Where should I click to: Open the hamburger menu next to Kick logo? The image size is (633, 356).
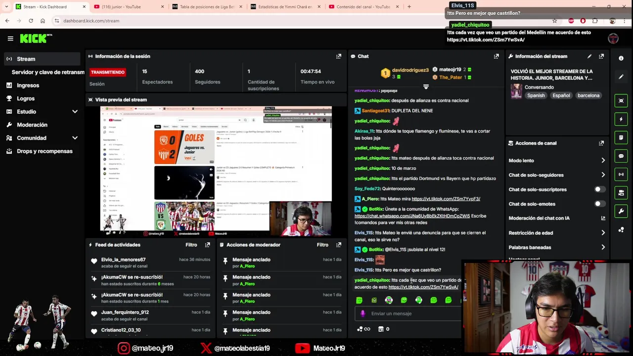coord(10,39)
